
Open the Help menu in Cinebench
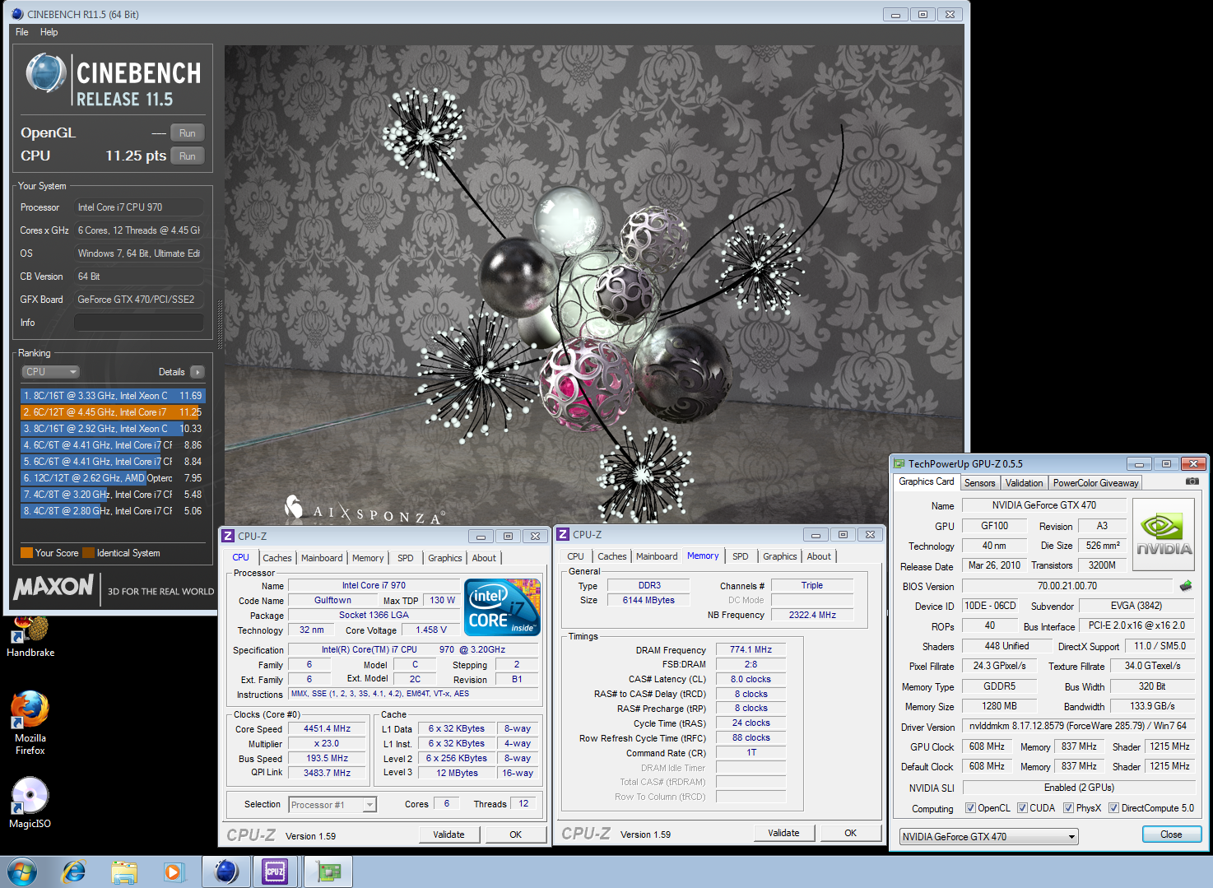[49, 32]
